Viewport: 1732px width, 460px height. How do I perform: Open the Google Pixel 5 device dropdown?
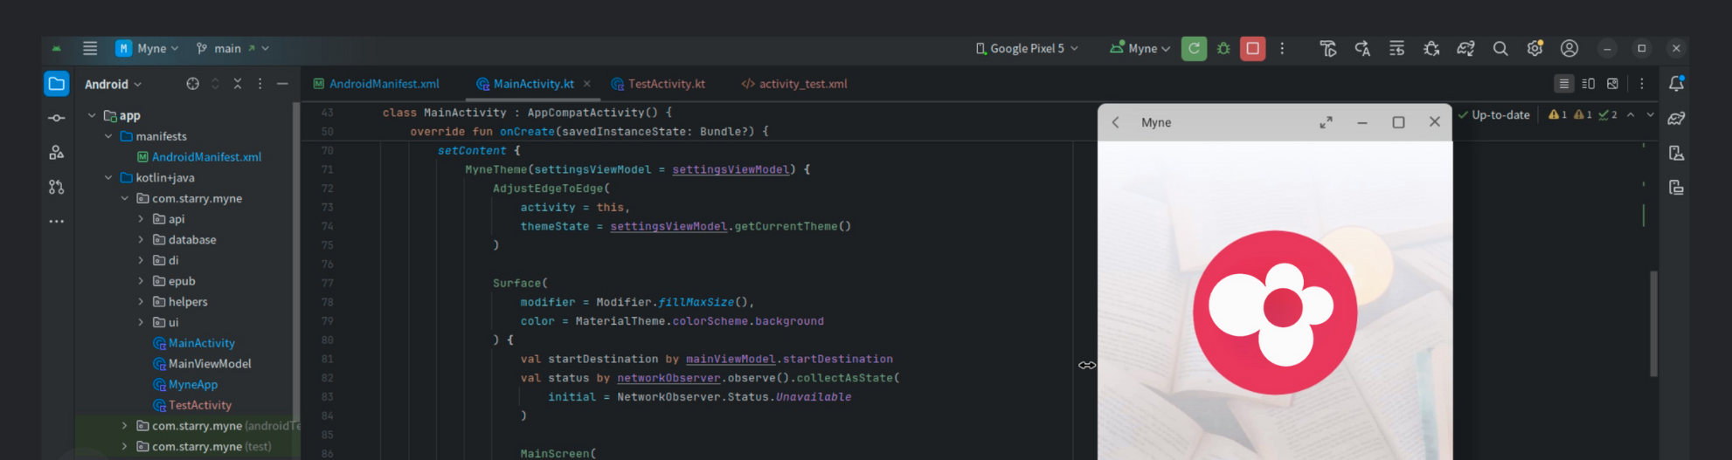coord(1027,49)
